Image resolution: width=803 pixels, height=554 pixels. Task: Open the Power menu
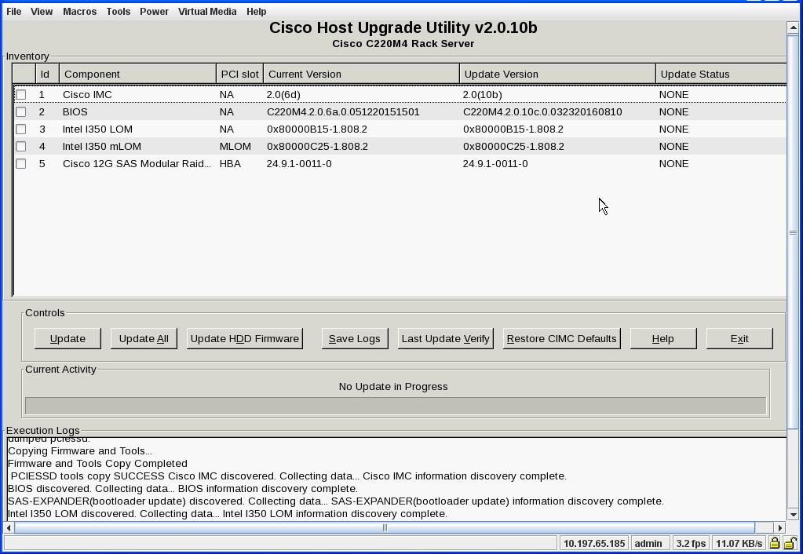[x=154, y=11]
